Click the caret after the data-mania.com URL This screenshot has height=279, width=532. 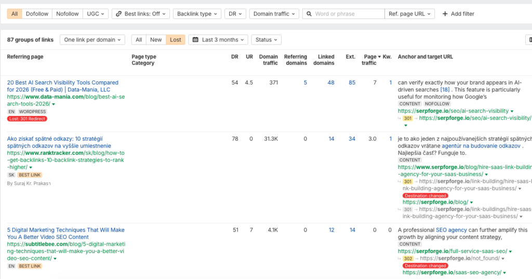tap(54, 104)
